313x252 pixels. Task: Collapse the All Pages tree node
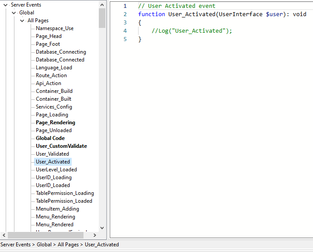coord(22,20)
